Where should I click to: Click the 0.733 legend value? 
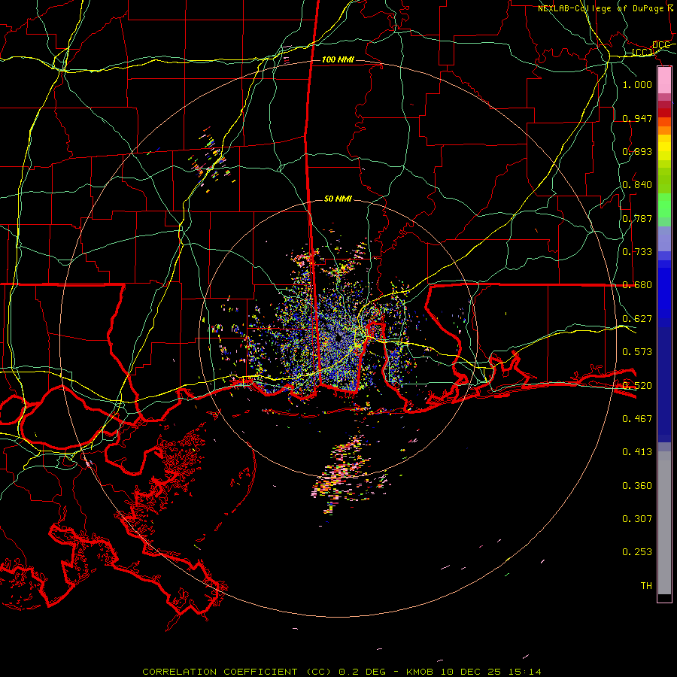point(637,252)
